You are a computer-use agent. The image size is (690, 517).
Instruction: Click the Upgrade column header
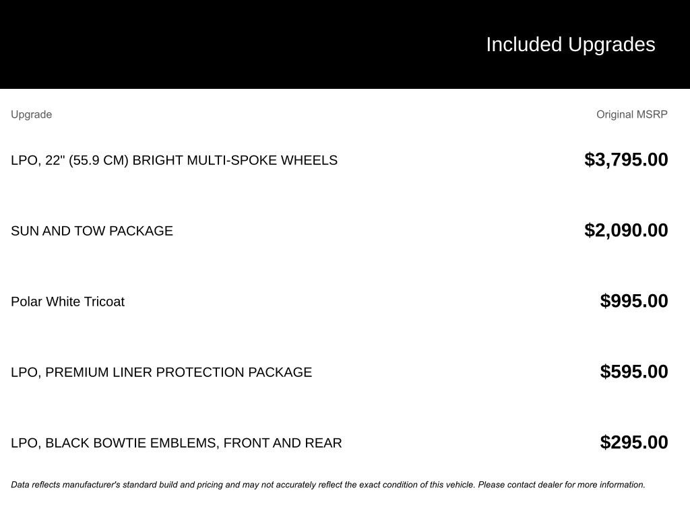(x=31, y=114)
